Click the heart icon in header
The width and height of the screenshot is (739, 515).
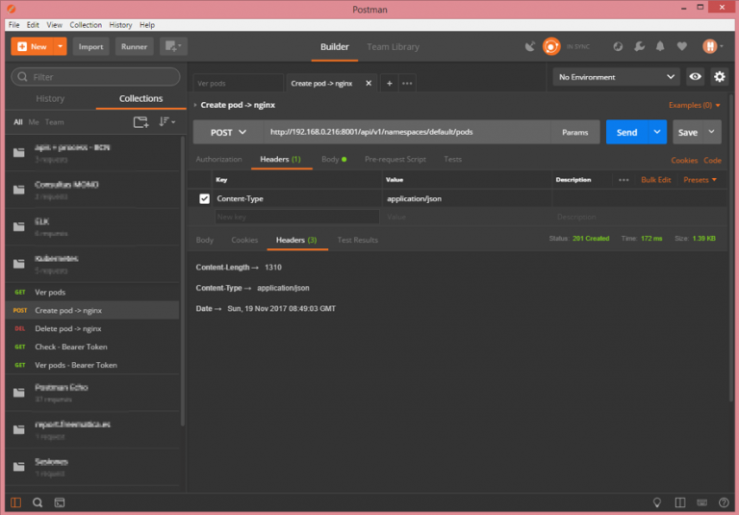pyautogui.click(x=681, y=46)
